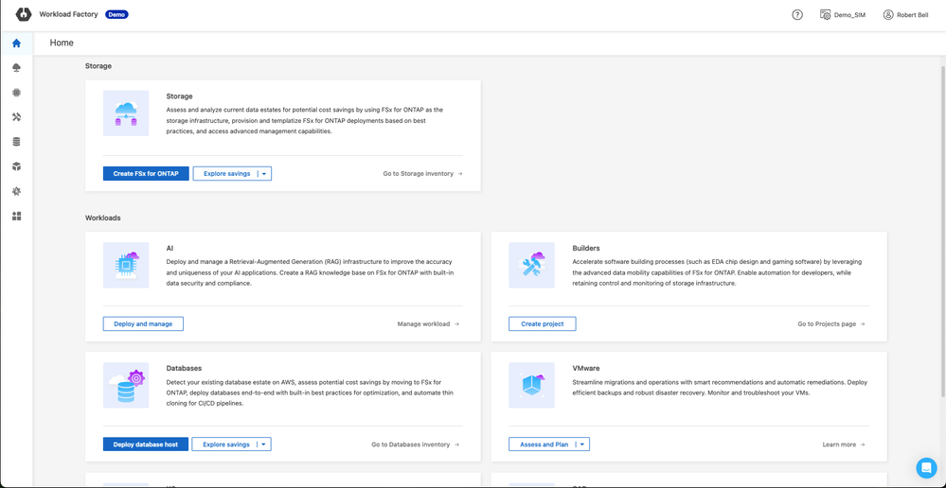Image resolution: width=946 pixels, height=488 pixels.
Task: Open the Robert Bell user menu
Action: click(905, 15)
